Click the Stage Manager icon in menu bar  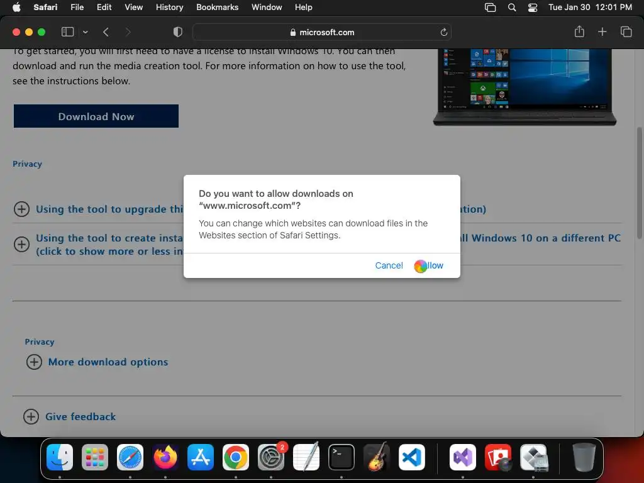pos(490,8)
